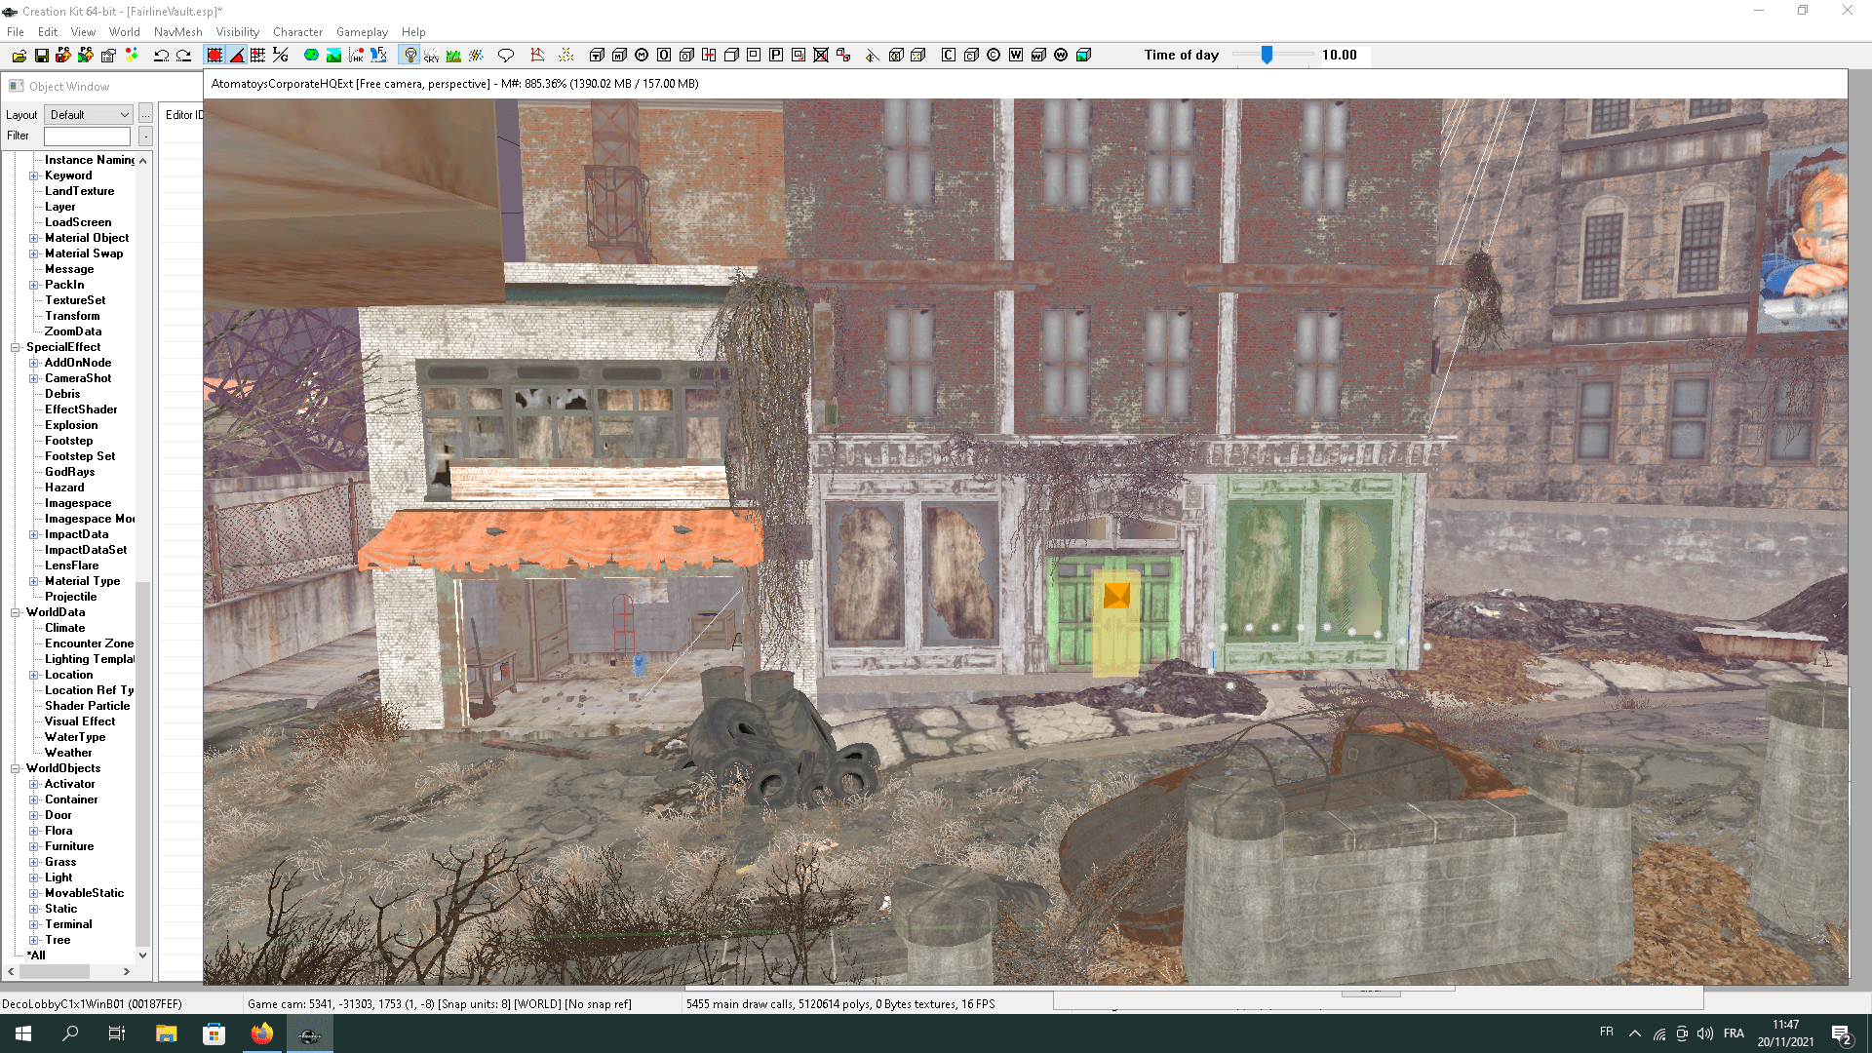Screen dimensions: 1872x1053
Task: Collapse the WorldData tree category
Action: 16,612
